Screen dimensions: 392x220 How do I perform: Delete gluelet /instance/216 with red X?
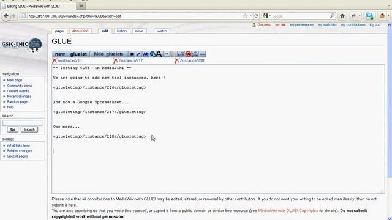tap(55, 61)
